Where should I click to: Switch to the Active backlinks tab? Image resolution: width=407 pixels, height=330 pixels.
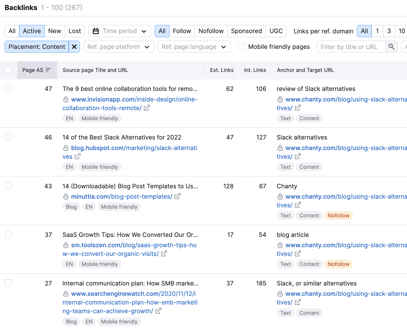coord(32,31)
